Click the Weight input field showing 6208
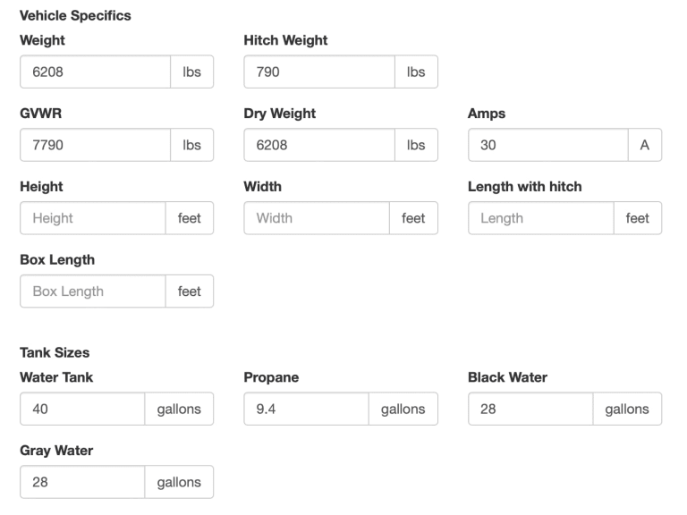 [95, 72]
